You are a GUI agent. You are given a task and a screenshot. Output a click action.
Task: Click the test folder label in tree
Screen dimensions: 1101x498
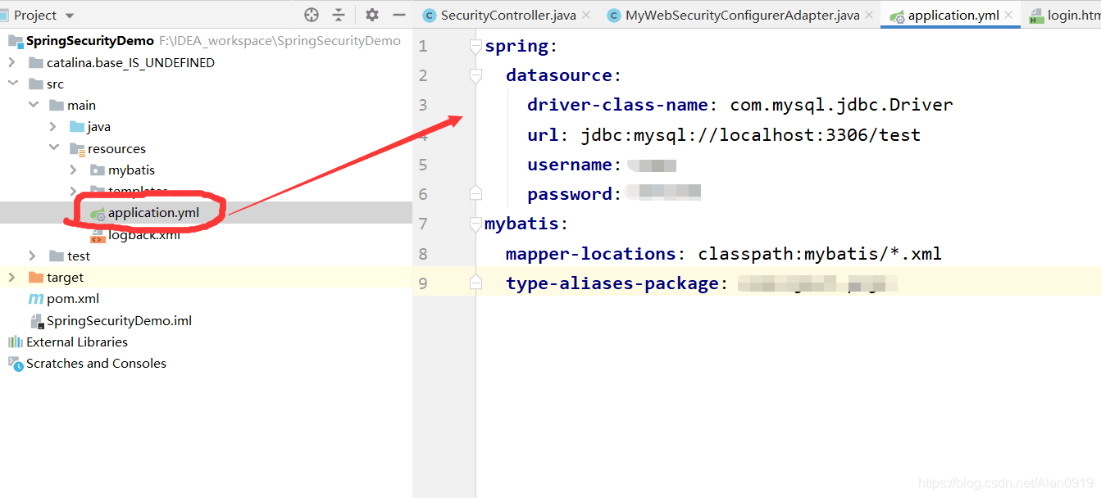[x=79, y=256]
